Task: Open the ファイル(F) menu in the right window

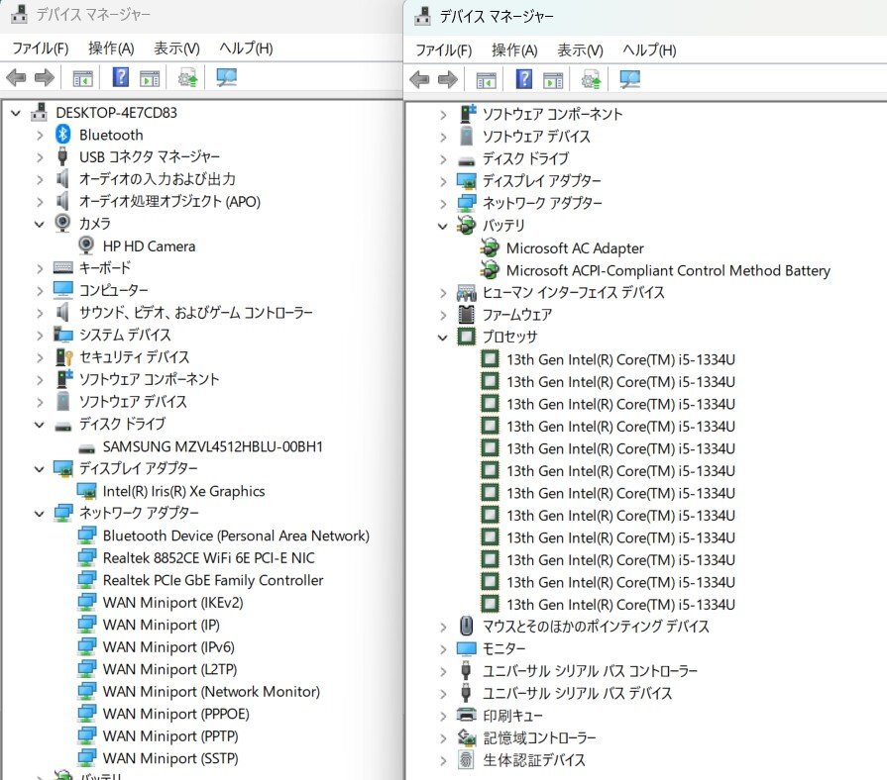Action: point(444,50)
